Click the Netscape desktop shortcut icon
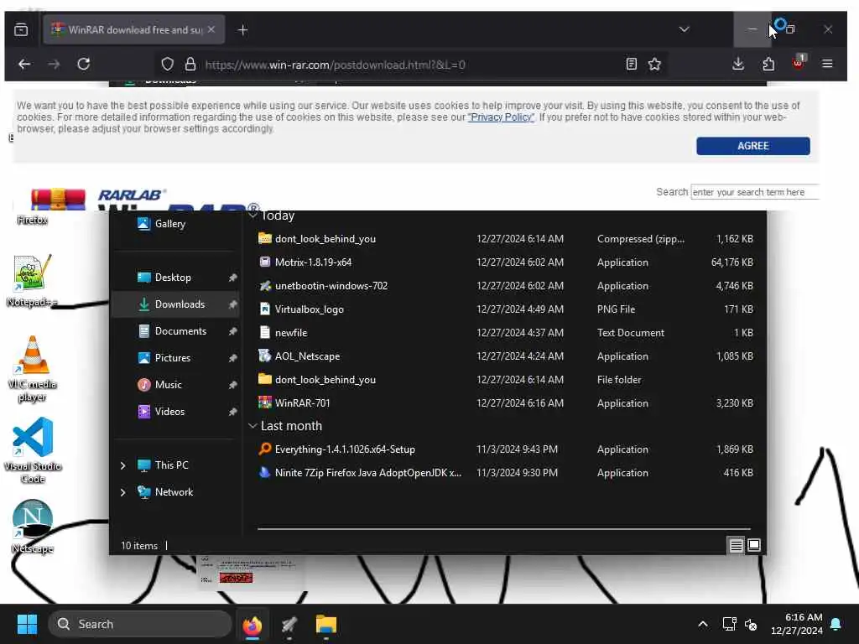 click(x=33, y=527)
